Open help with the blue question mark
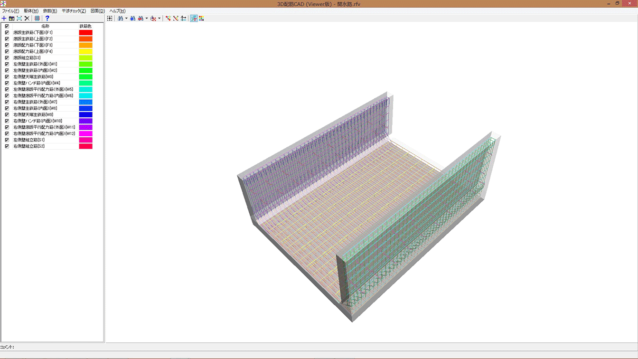 pyautogui.click(x=47, y=19)
